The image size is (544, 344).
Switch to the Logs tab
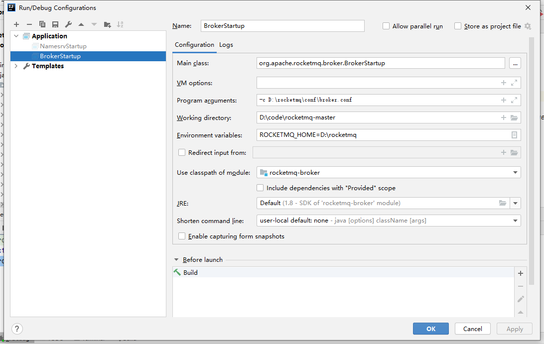coord(226,45)
